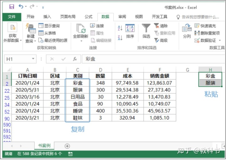Click the insert function fx icon
226x160 pixels.
pos(75,59)
